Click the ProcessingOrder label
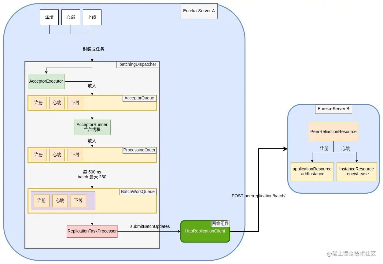 click(139, 150)
